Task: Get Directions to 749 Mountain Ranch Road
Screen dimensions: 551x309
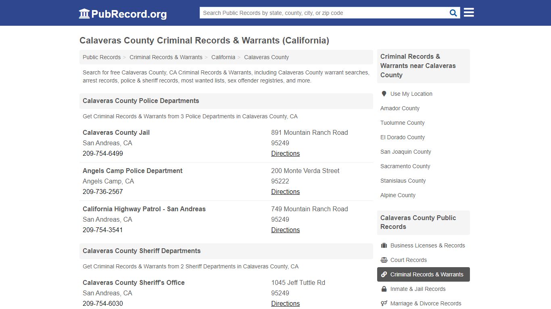Action: tap(285, 230)
